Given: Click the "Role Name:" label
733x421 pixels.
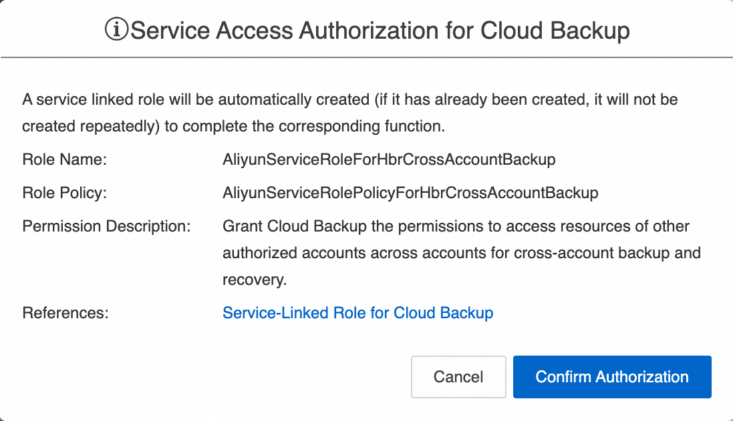Looking at the screenshot, I should coord(65,160).
